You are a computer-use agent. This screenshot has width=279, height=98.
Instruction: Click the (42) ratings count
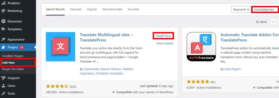(x=213, y=82)
